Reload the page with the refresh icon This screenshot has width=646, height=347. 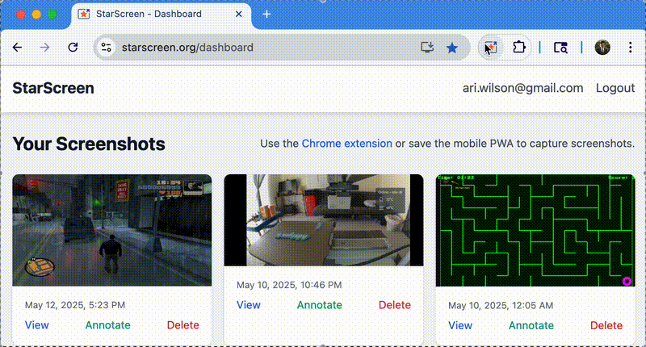73,48
